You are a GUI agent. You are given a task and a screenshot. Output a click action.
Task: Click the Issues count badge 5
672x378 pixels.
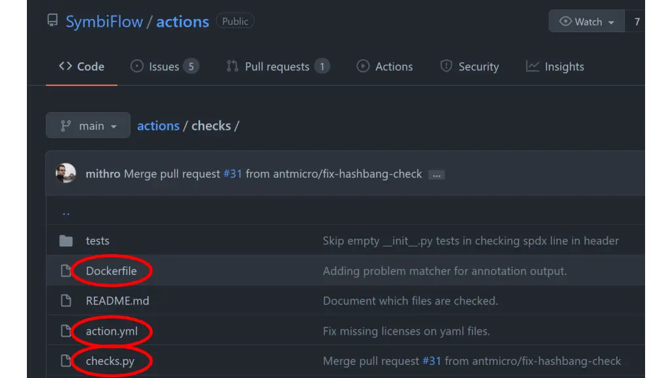[x=191, y=66]
